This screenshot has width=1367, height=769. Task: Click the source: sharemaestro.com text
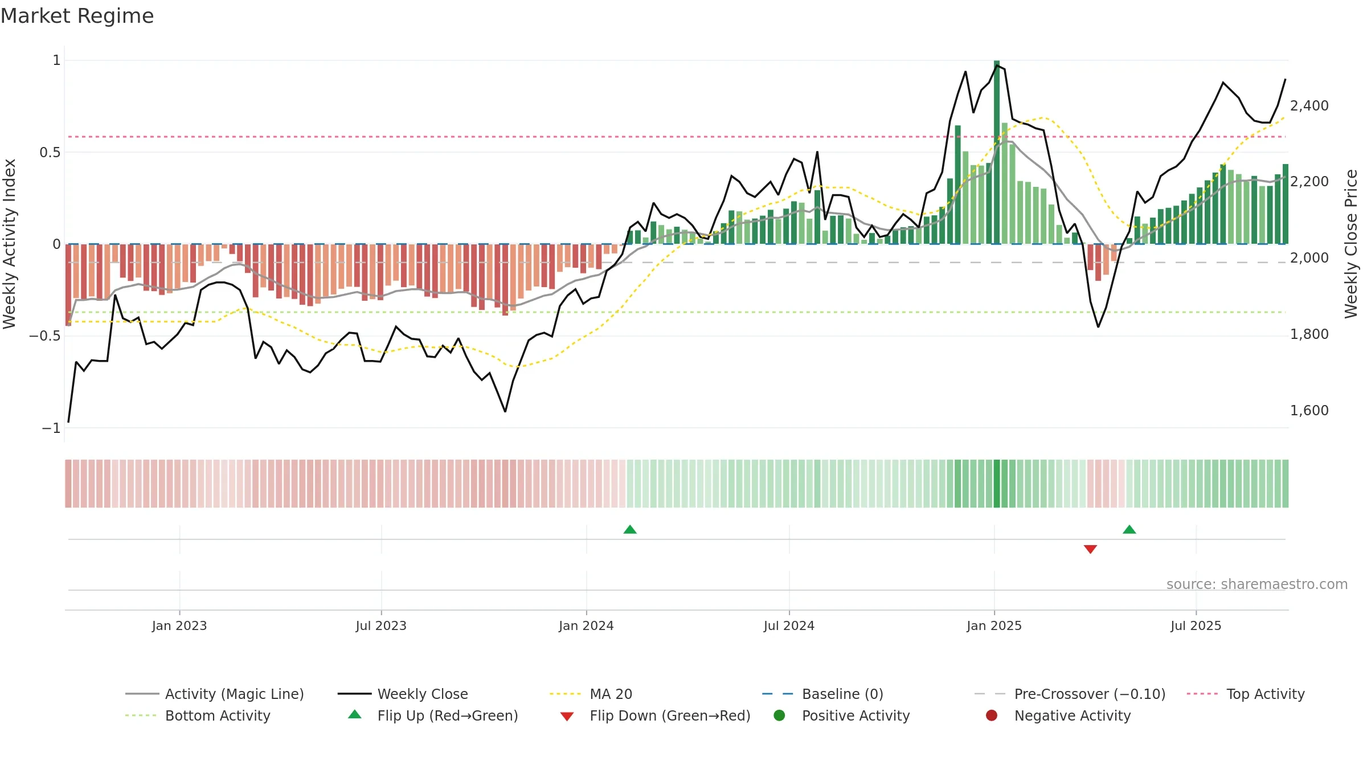pyautogui.click(x=1257, y=584)
